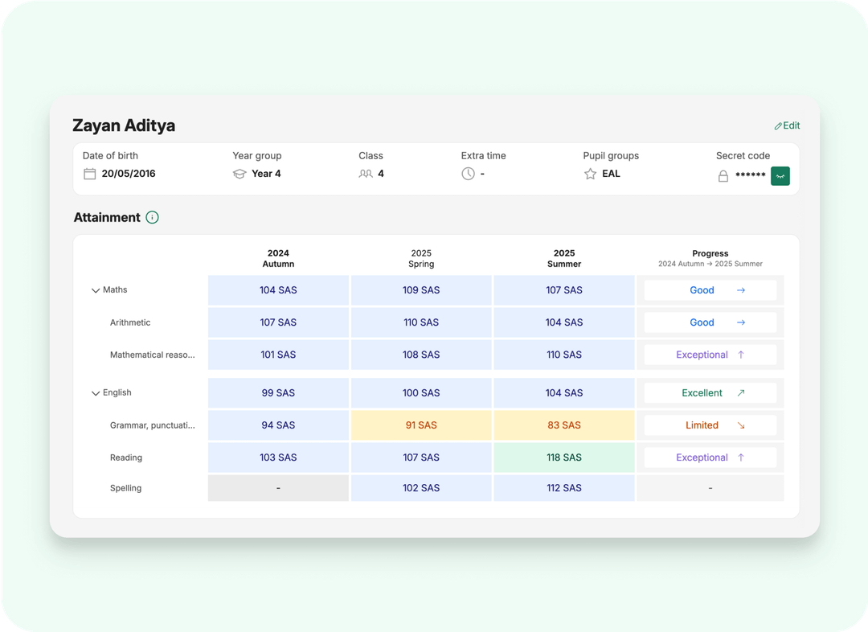This screenshot has width=868, height=632.
Task: Select the Arithmetic row label
Action: [x=130, y=322]
